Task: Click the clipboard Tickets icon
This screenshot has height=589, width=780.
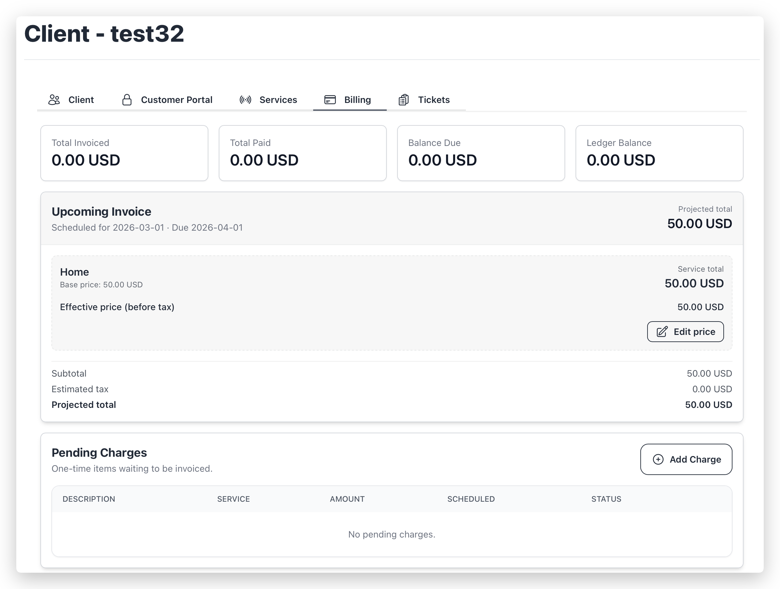Action: coord(404,100)
